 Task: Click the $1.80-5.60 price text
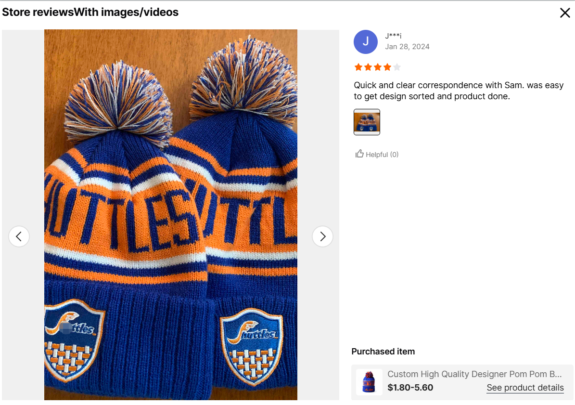pos(410,388)
